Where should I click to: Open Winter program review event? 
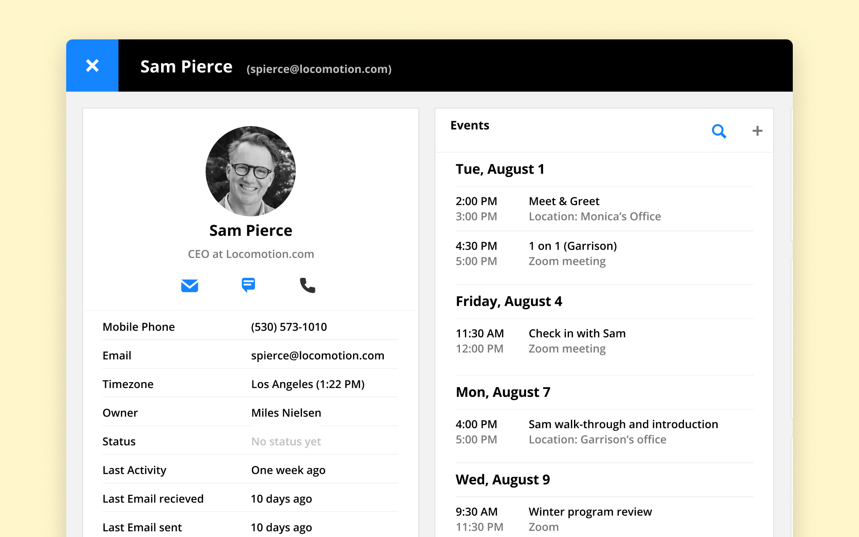[590, 511]
